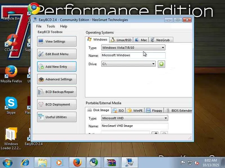Image resolution: width=225 pixels, height=168 pixels.
Task: Select the Mozilla Firefox desktop icon
Action: 11,74
